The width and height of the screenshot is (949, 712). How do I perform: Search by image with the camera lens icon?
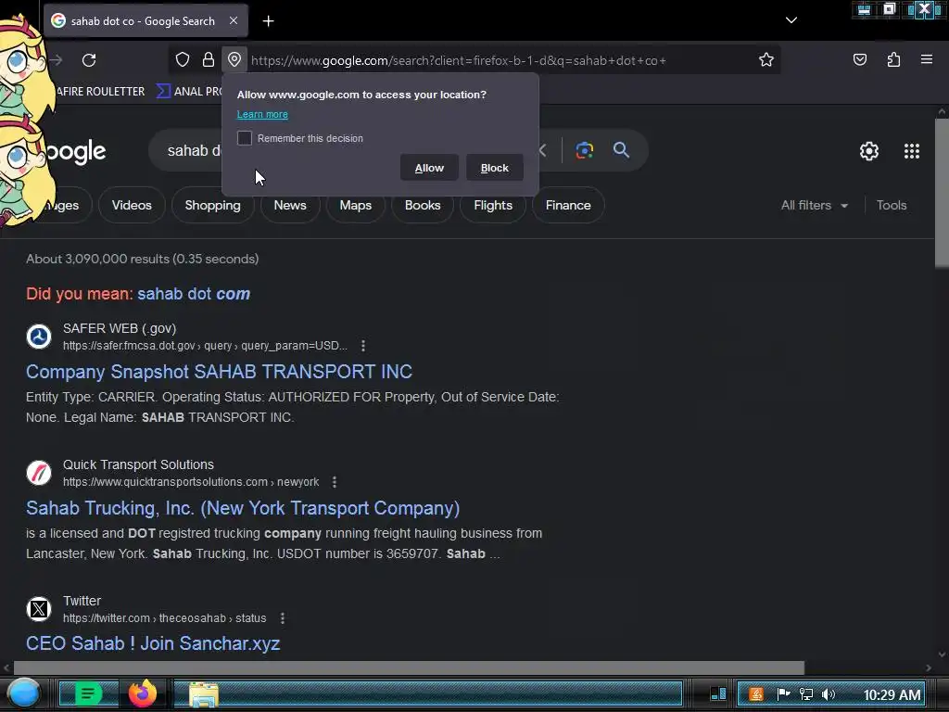[584, 150]
